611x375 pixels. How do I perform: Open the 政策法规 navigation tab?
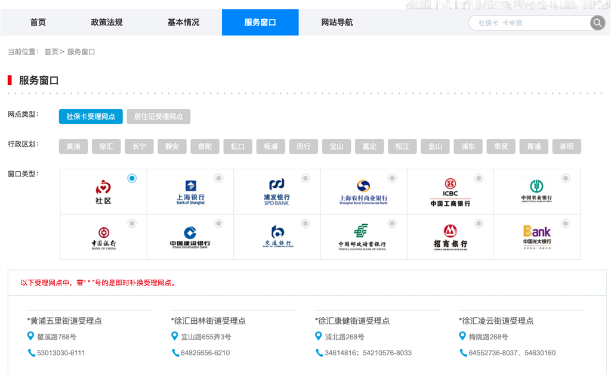click(x=107, y=23)
